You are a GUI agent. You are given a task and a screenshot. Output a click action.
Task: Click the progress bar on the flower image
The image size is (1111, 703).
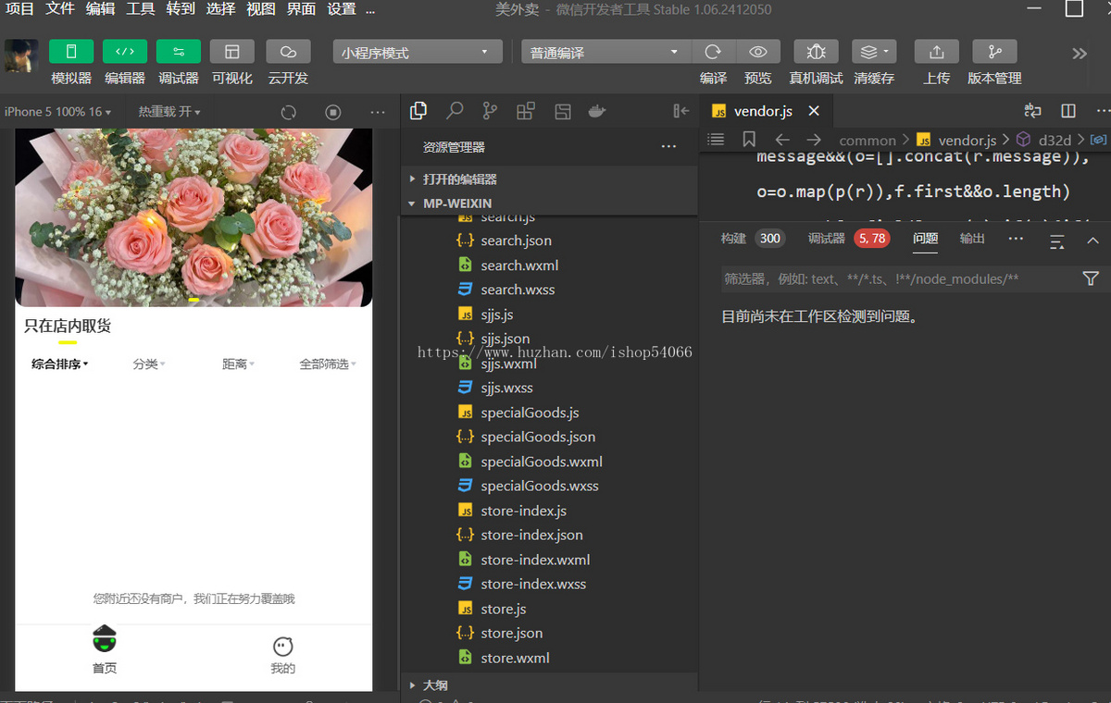click(x=192, y=299)
